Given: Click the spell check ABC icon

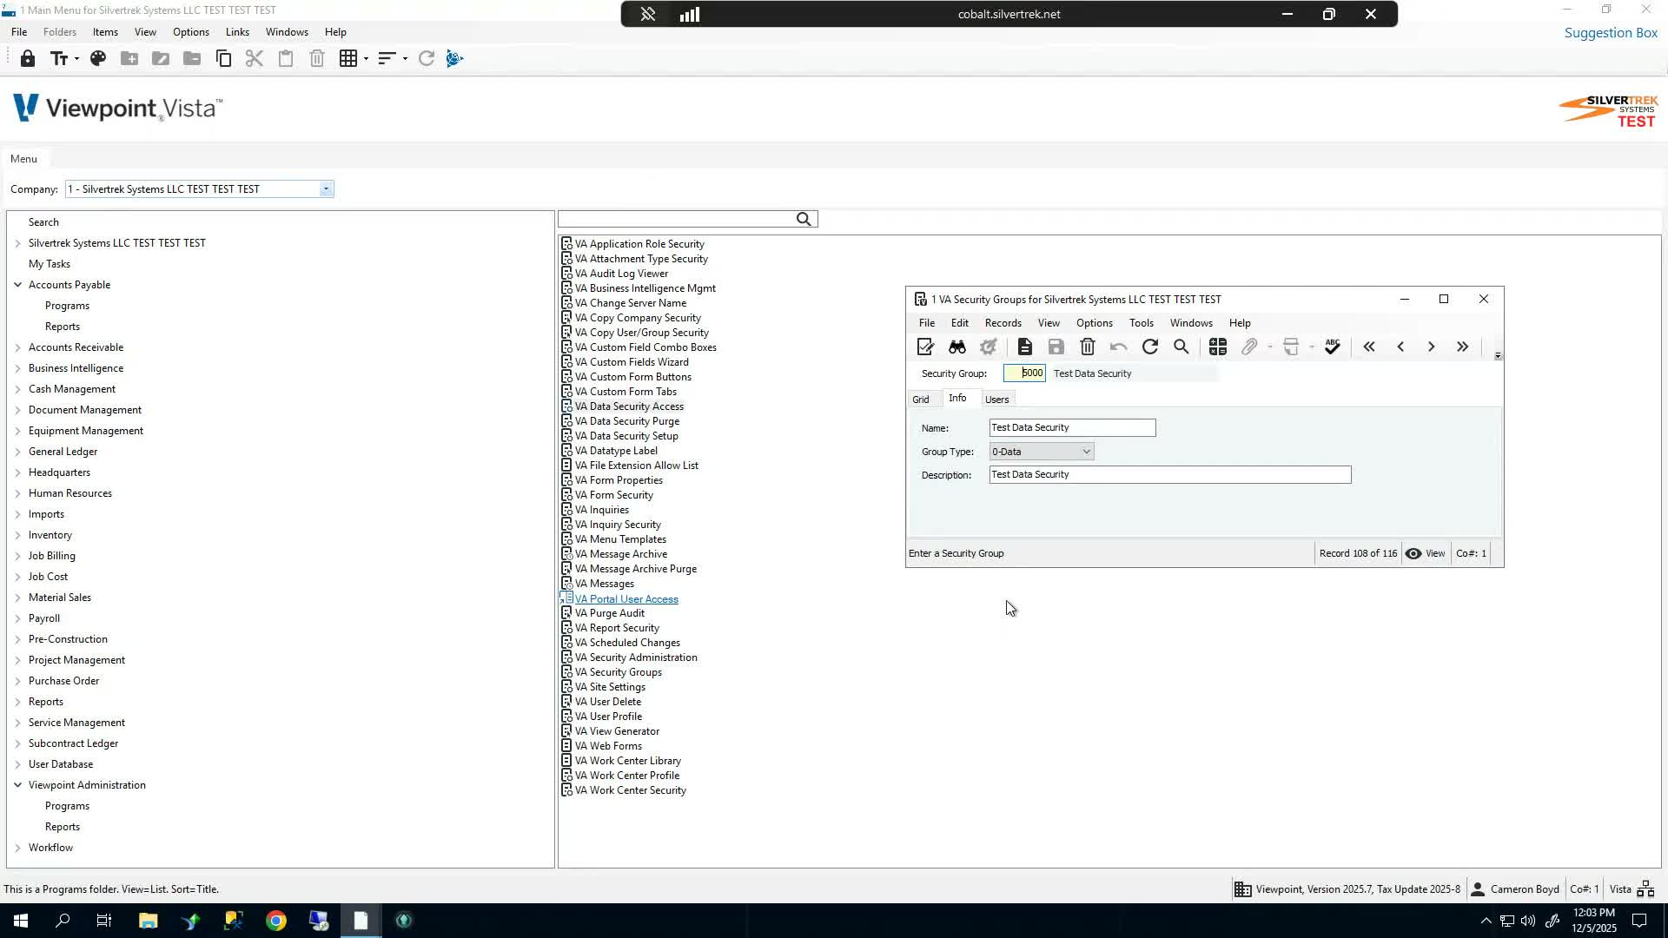Looking at the screenshot, I should pyautogui.click(x=1333, y=347).
